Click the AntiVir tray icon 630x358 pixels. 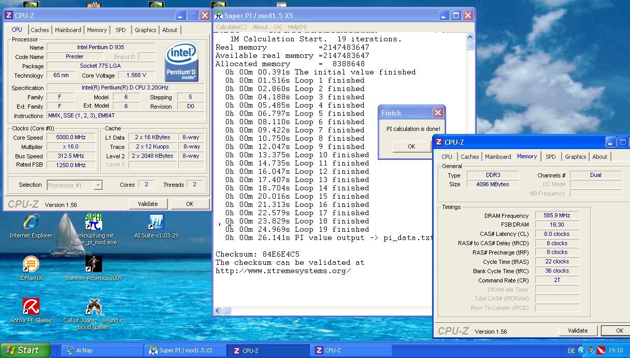point(601,350)
